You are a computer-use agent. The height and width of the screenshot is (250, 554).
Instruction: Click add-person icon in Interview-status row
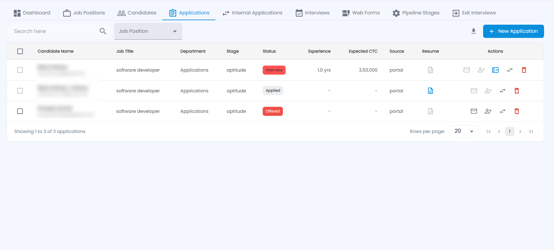pyautogui.click(x=481, y=70)
